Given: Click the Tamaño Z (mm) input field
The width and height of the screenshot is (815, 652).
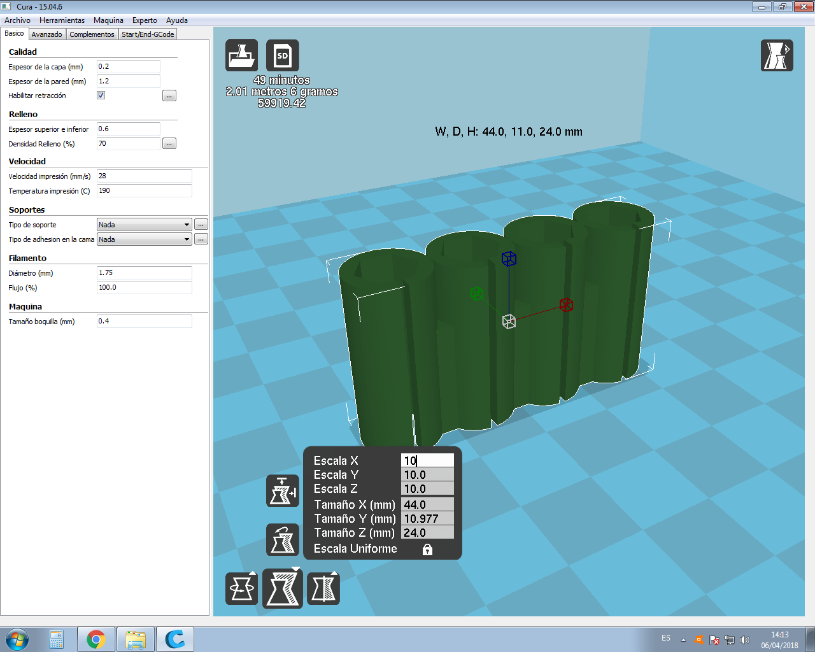Looking at the screenshot, I should point(428,532).
